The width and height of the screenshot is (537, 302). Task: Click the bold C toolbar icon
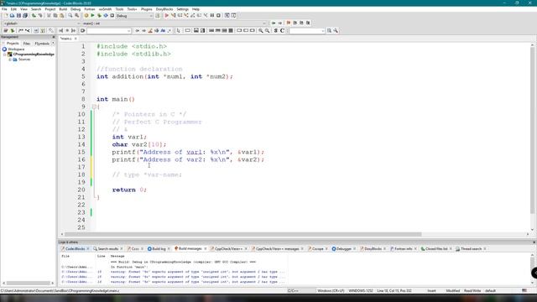(x=282, y=31)
